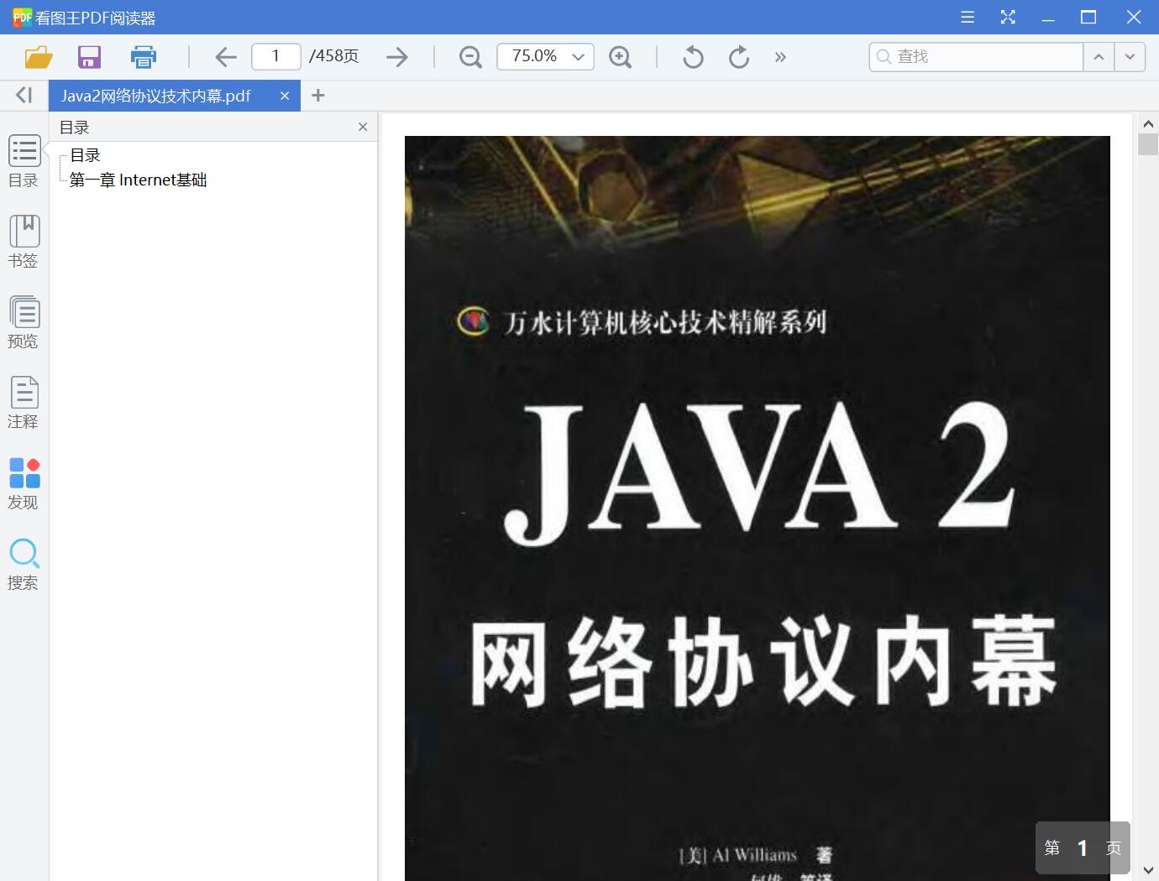Rotate the page clockwise
Image resolution: width=1159 pixels, height=881 pixels.
(x=739, y=57)
